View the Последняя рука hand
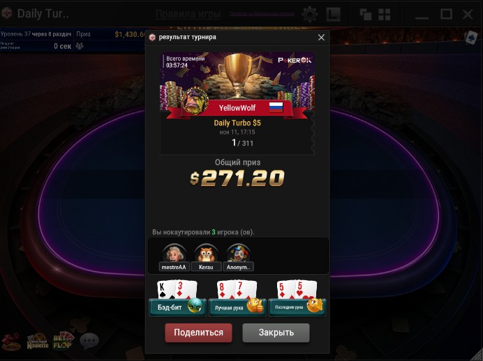The width and height of the screenshot is (483, 361). point(297,298)
